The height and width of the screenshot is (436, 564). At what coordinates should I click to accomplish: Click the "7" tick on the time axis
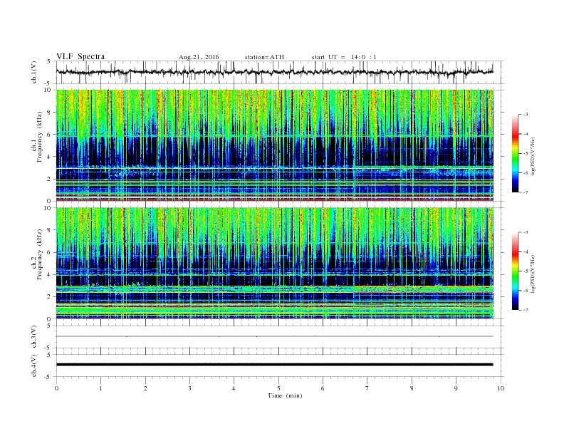(x=367, y=388)
